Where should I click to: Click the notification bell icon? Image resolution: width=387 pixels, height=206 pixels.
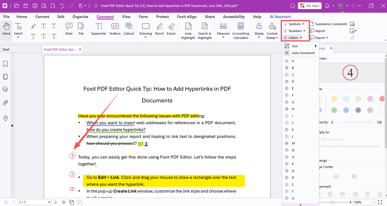point(327,6)
